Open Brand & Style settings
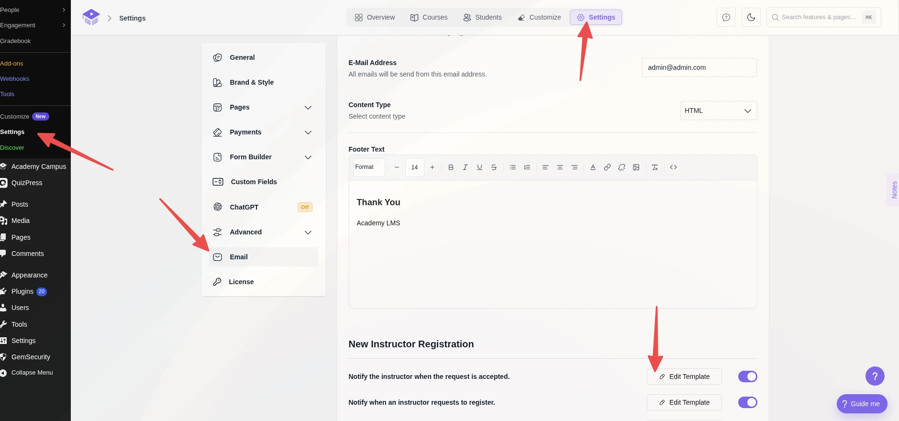Image resolution: width=899 pixels, height=421 pixels. pyautogui.click(x=263, y=82)
